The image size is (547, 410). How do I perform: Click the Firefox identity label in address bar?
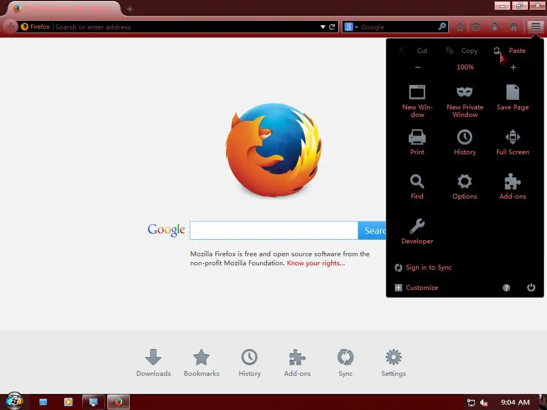tap(35, 27)
